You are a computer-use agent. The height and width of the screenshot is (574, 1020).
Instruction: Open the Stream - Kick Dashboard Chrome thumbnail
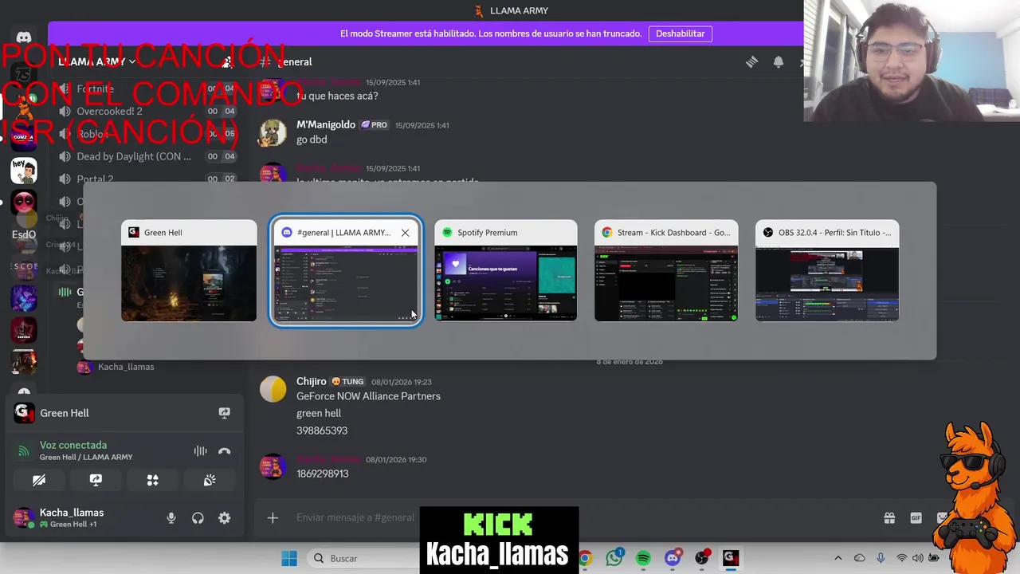(666, 271)
